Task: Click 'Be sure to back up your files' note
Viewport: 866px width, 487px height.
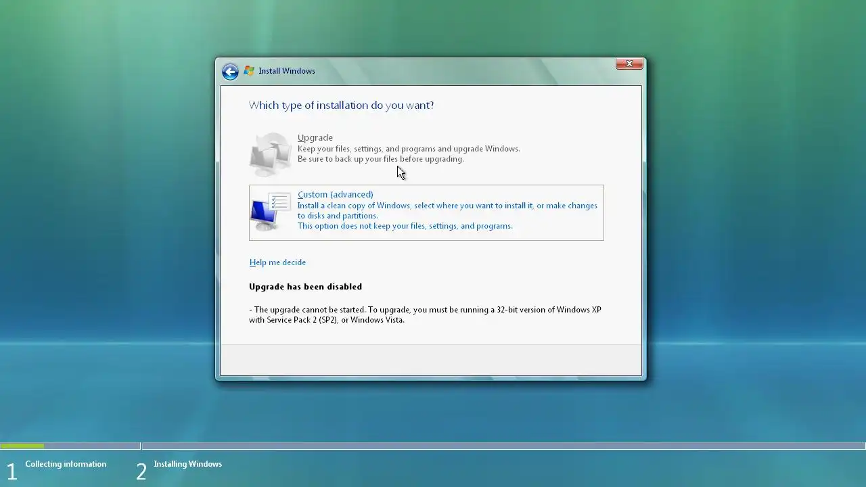Action: pos(381,159)
